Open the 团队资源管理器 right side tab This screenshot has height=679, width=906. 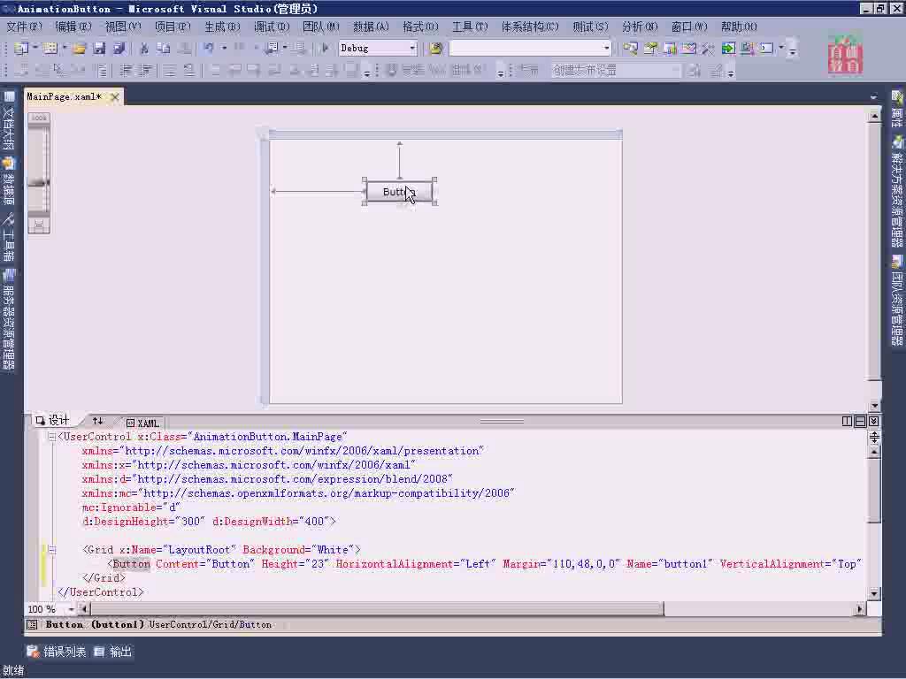coord(897,301)
